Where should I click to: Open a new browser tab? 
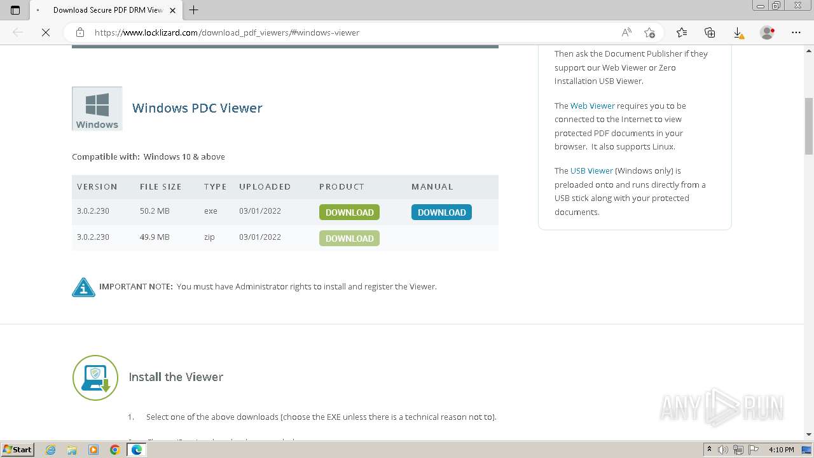(x=194, y=10)
